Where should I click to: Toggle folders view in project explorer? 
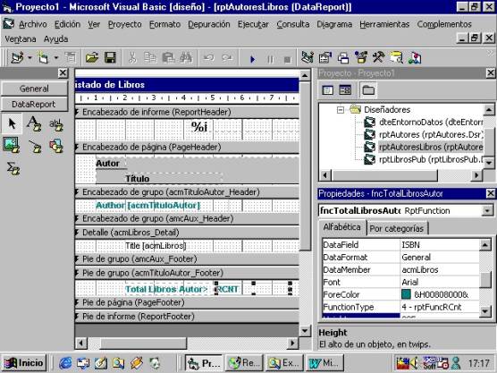coord(368,90)
